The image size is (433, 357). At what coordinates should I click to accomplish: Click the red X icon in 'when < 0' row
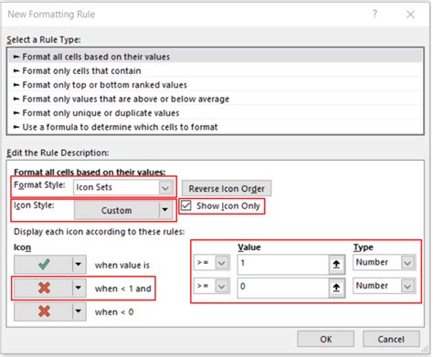tap(44, 311)
